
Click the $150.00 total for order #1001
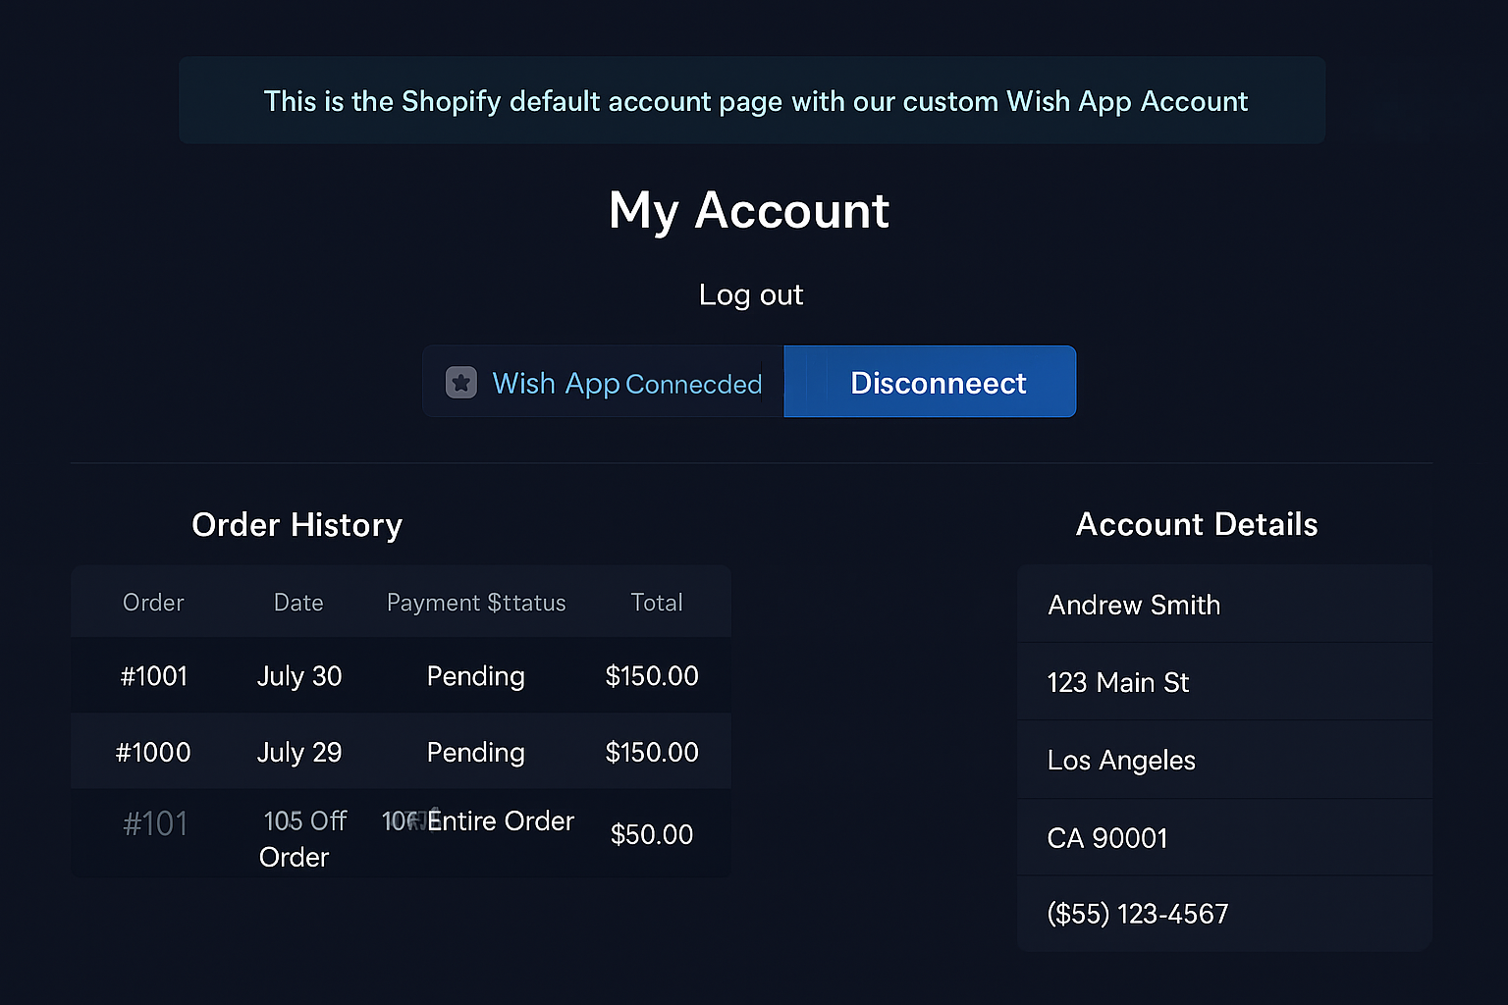[x=652, y=676]
